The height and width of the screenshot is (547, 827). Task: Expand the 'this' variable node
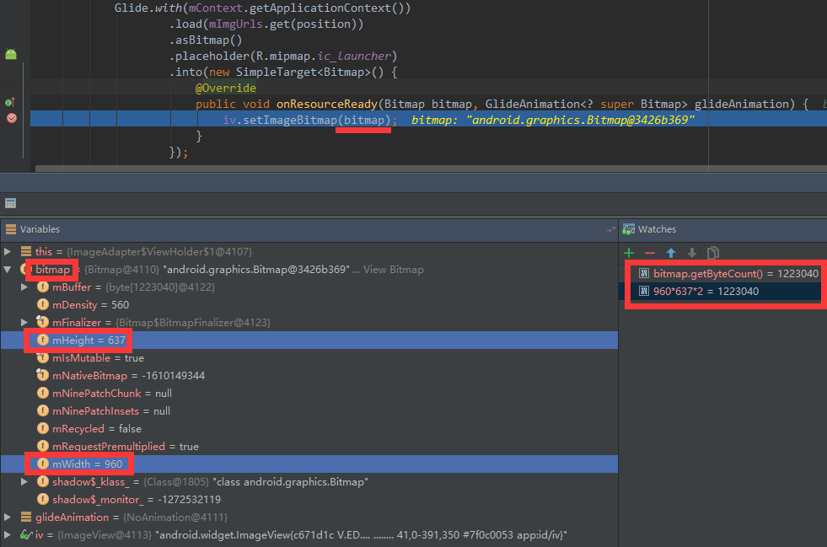coord(7,251)
